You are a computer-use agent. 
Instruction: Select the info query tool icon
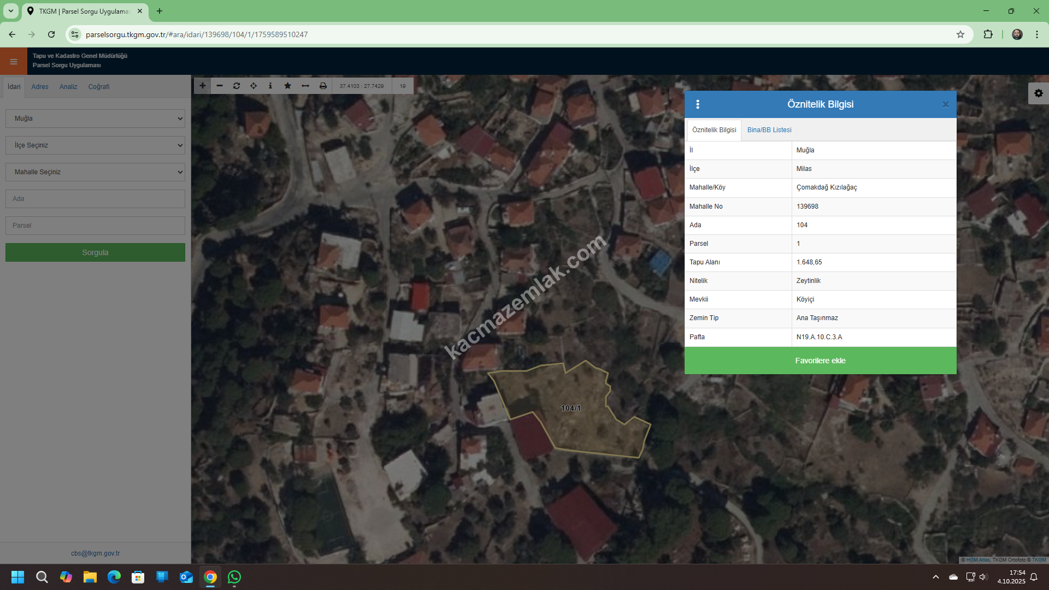click(270, 86)
